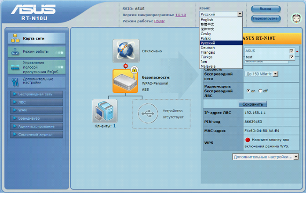Viewport: 306px width, 201px height.
Task: Click the cartoon helper avatar icon
Action: (x=296, y=18)
